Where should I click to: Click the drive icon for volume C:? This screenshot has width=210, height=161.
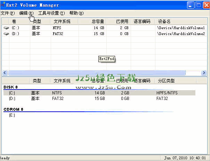click(x=6, y=28)
